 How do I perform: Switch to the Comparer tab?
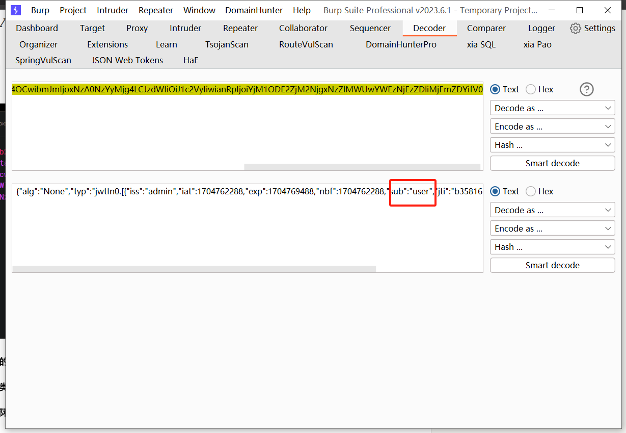486,29
